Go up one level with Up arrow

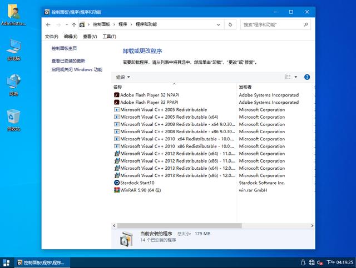(74, 25)
